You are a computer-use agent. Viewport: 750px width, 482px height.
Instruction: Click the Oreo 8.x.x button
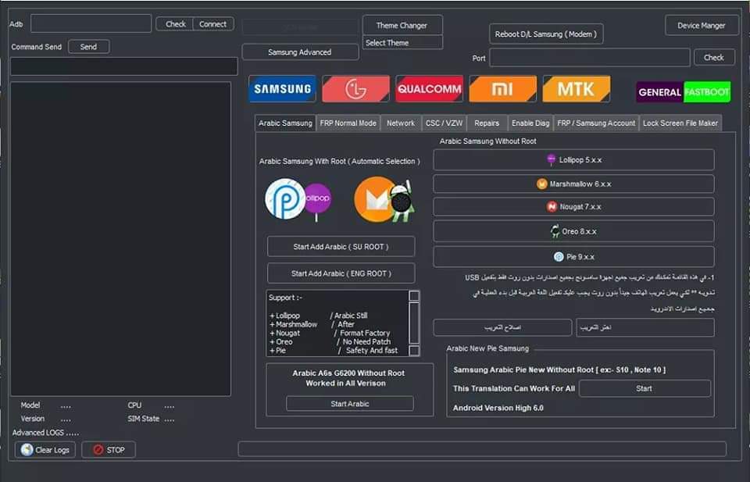(573, 231)
